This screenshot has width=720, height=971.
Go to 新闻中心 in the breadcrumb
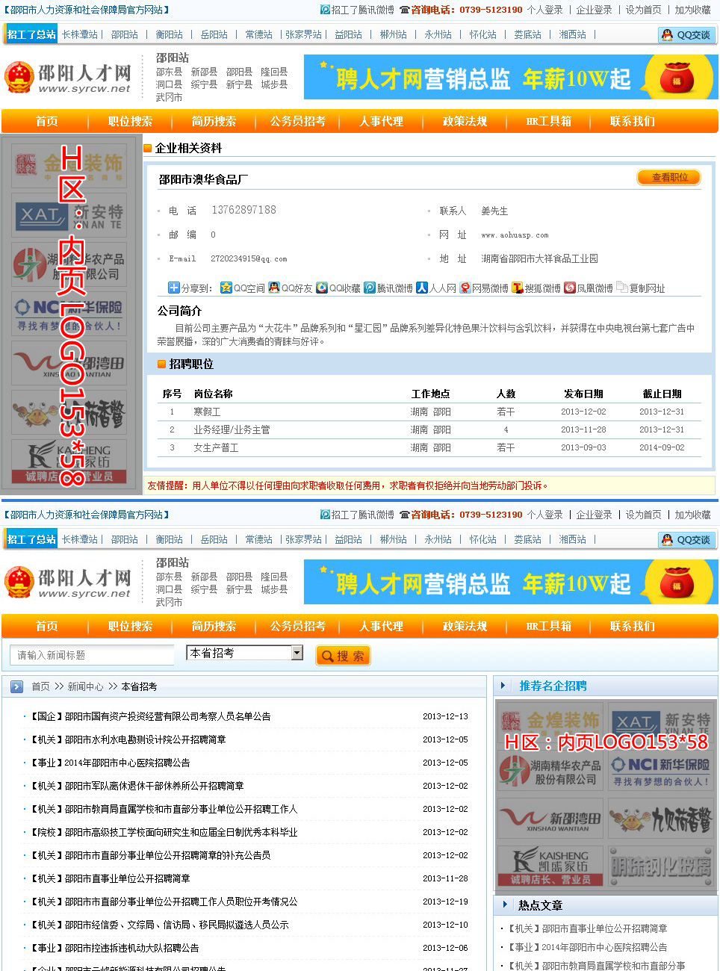85,687
